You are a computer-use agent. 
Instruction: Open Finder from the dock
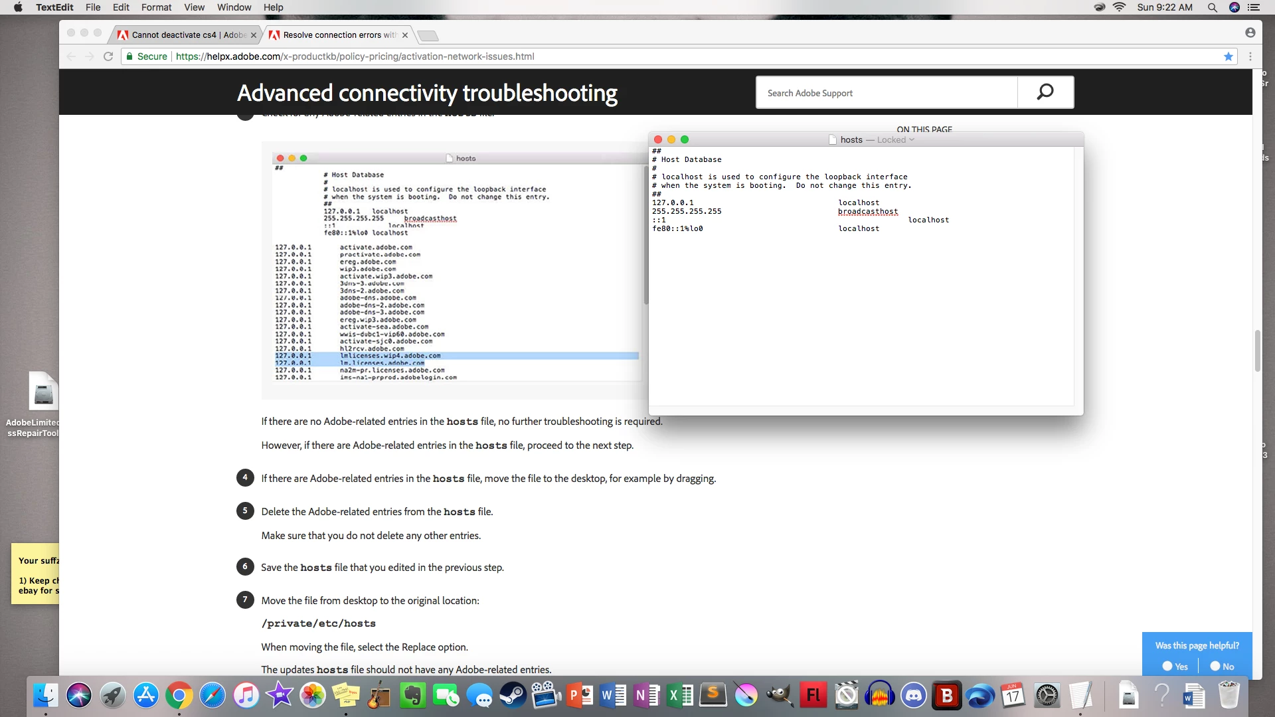point(45,696)
